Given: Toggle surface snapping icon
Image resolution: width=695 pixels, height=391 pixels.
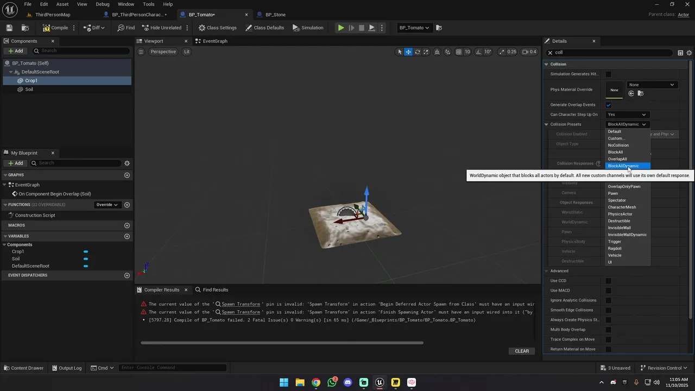Looking at the screenshot, I should click(448, 52).
